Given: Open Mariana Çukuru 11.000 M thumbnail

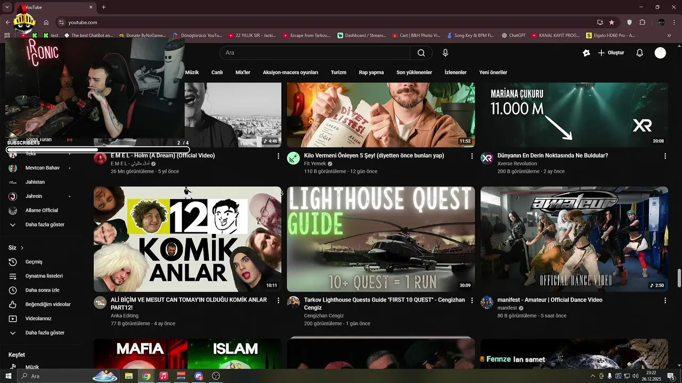Looking at the screenshot, I should pyautogui.click(x=574, y=114).
